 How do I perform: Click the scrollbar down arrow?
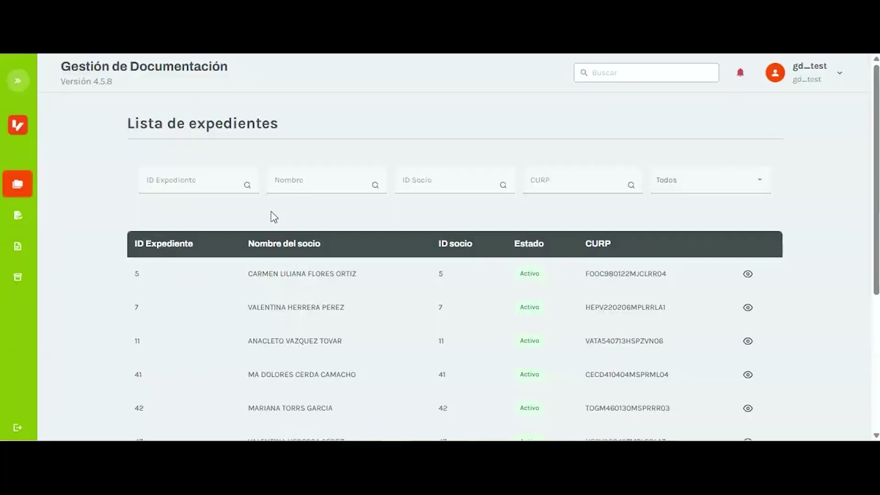tap(876, 436)
